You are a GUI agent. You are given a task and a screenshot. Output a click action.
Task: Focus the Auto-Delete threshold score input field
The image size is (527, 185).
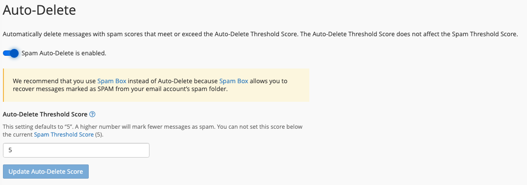76,150
